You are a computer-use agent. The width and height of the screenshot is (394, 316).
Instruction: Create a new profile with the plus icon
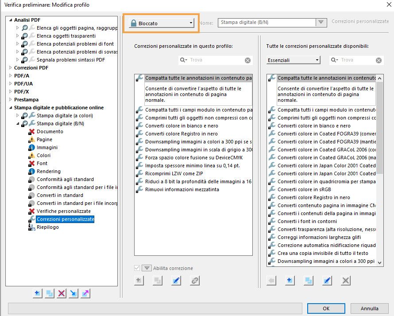click(x=37, y=293)
